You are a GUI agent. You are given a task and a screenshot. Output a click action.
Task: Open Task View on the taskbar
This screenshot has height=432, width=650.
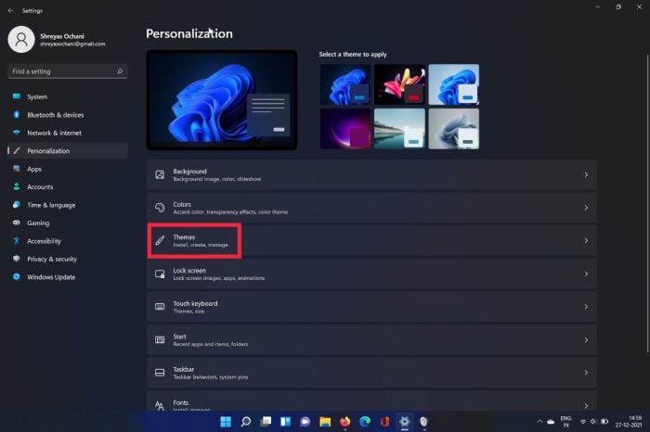[266, 422]
